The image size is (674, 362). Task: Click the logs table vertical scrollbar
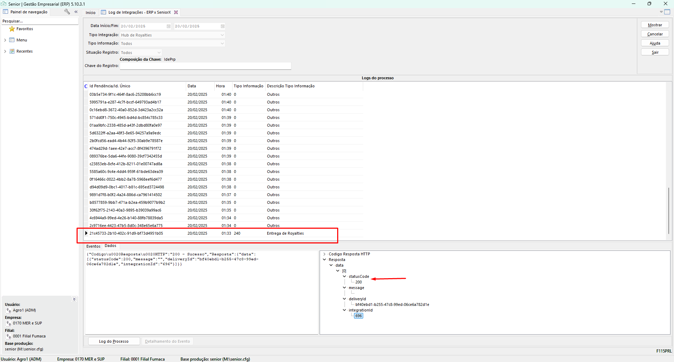click(668, 211)
